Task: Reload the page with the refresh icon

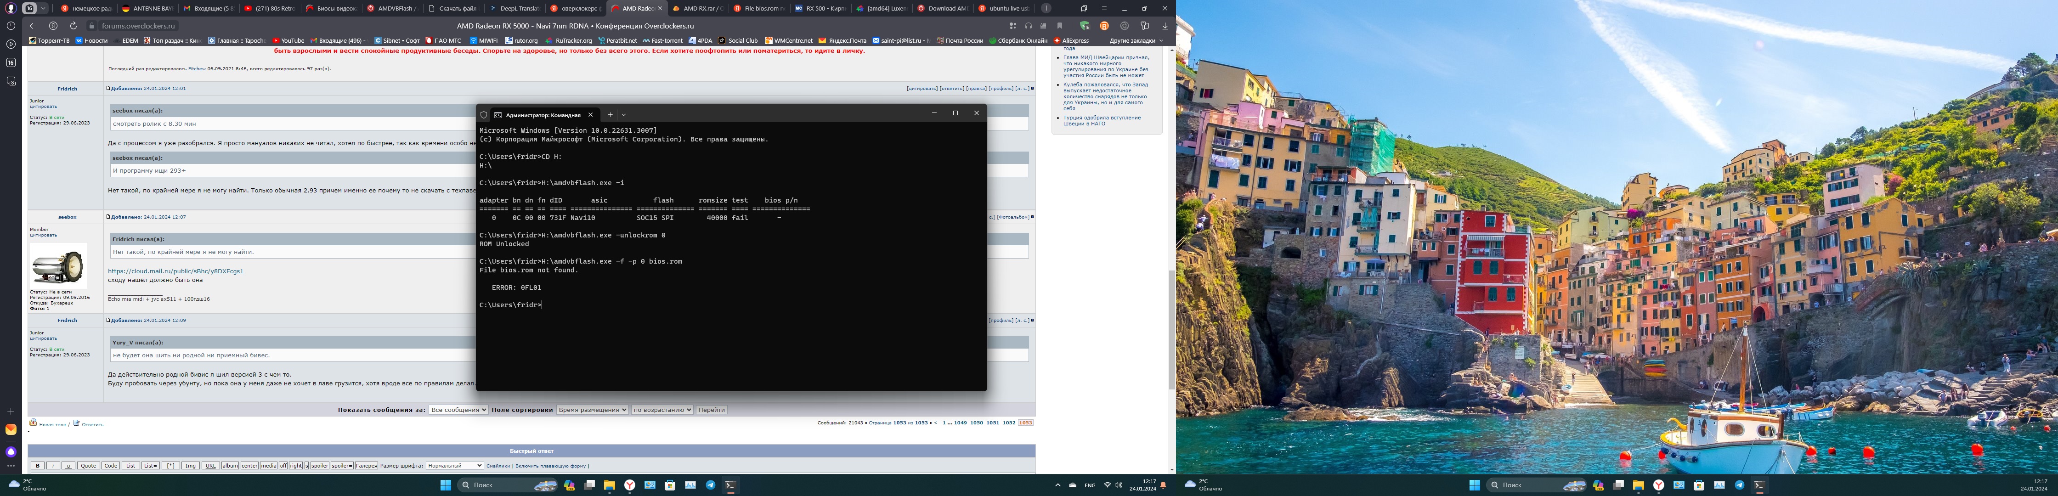Action: pyautogui.click(x=73, y=26)
